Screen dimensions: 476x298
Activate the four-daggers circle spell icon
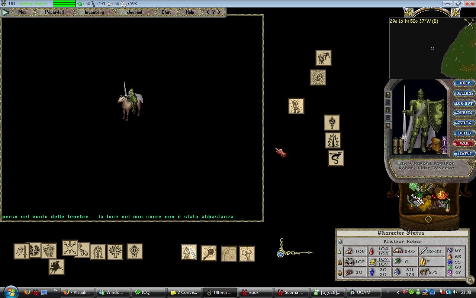pos(70,248)
